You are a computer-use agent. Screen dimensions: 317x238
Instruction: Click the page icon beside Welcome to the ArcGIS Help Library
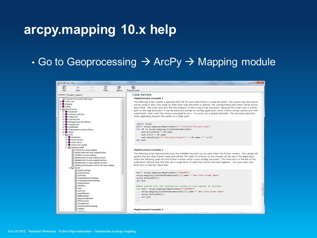coord(63,99)
